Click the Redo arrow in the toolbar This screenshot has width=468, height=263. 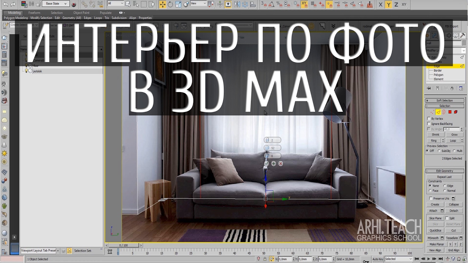[x=13, y=4]
